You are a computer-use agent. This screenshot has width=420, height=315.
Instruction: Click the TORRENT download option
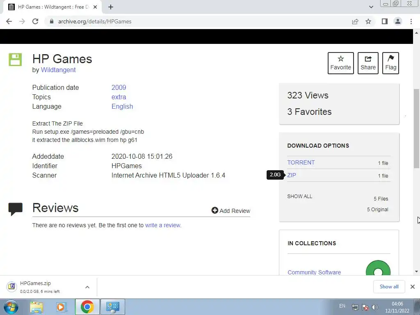tap(301, 162)
